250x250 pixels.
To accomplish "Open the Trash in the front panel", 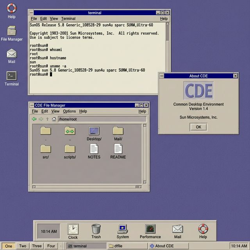I will [x=96, y=231].
